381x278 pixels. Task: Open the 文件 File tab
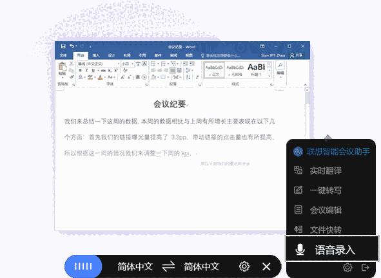point(63,55)
